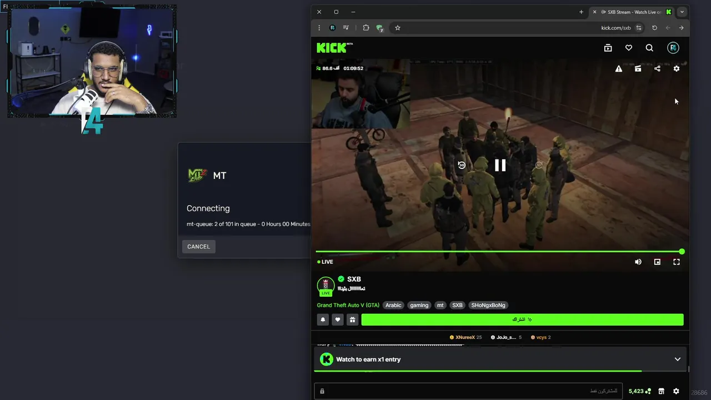The width and height of the screenshot is (711, 400).
Task: Jump to live via the LIVE indicator
Action: [326, 262]
